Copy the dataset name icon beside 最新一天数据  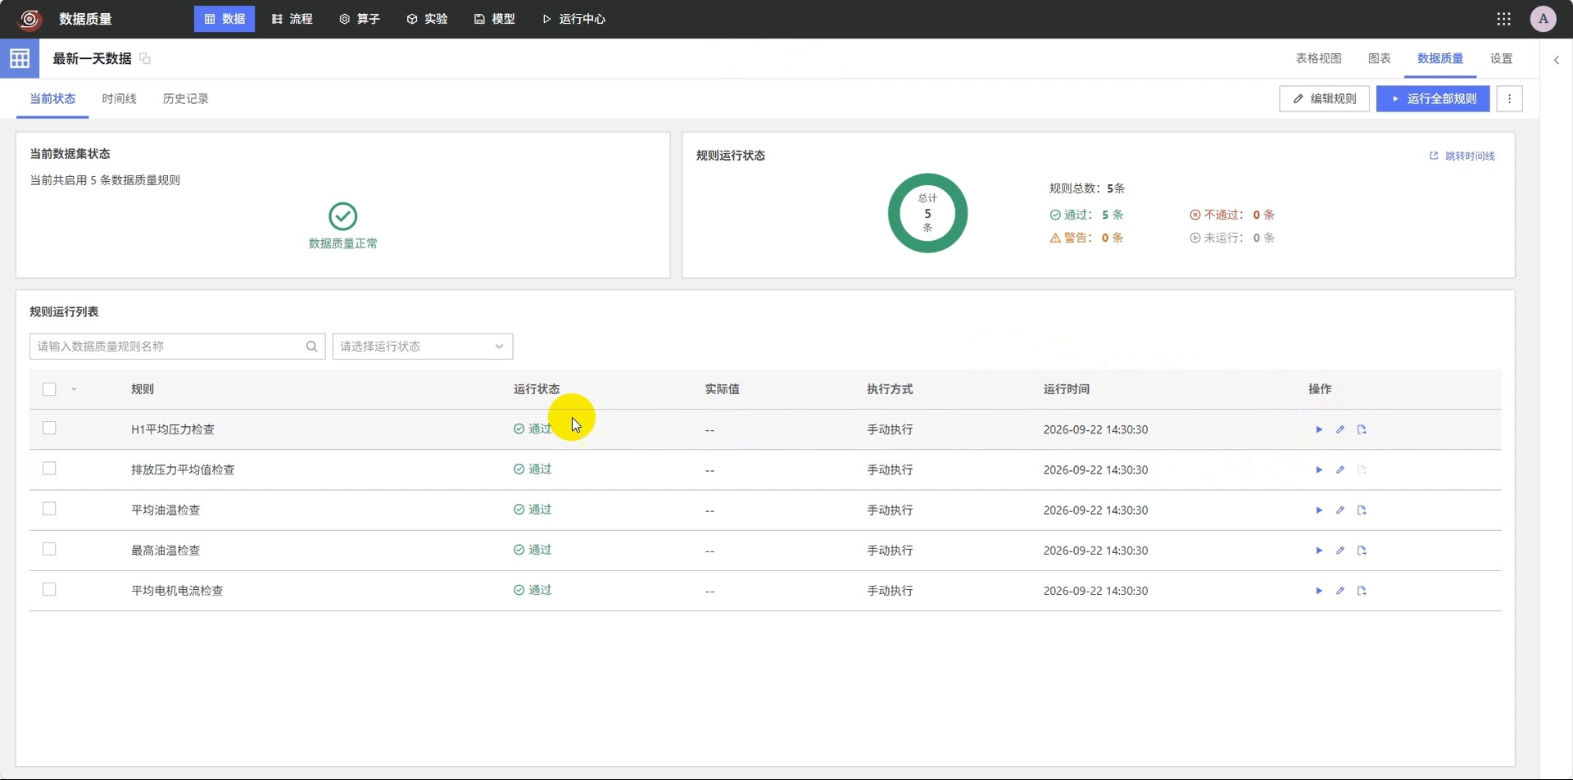click(145, 58)
